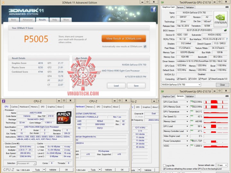
Task: Click the Bus Interface question mark in GPU-Z
Action: click(227, 39)
